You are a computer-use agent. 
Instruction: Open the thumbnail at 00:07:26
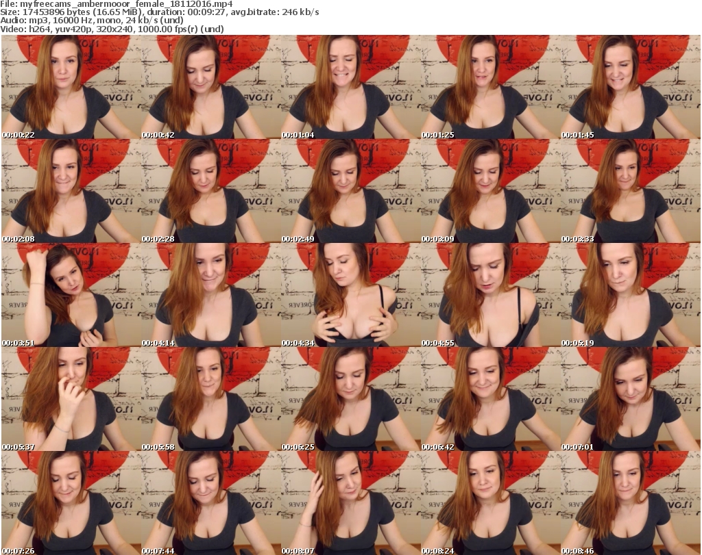pyautogui.click(x=71, y=503)
